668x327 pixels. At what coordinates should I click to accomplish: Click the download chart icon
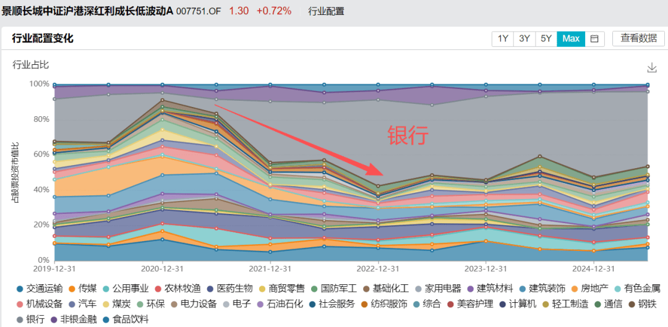[x=651, y=67]
